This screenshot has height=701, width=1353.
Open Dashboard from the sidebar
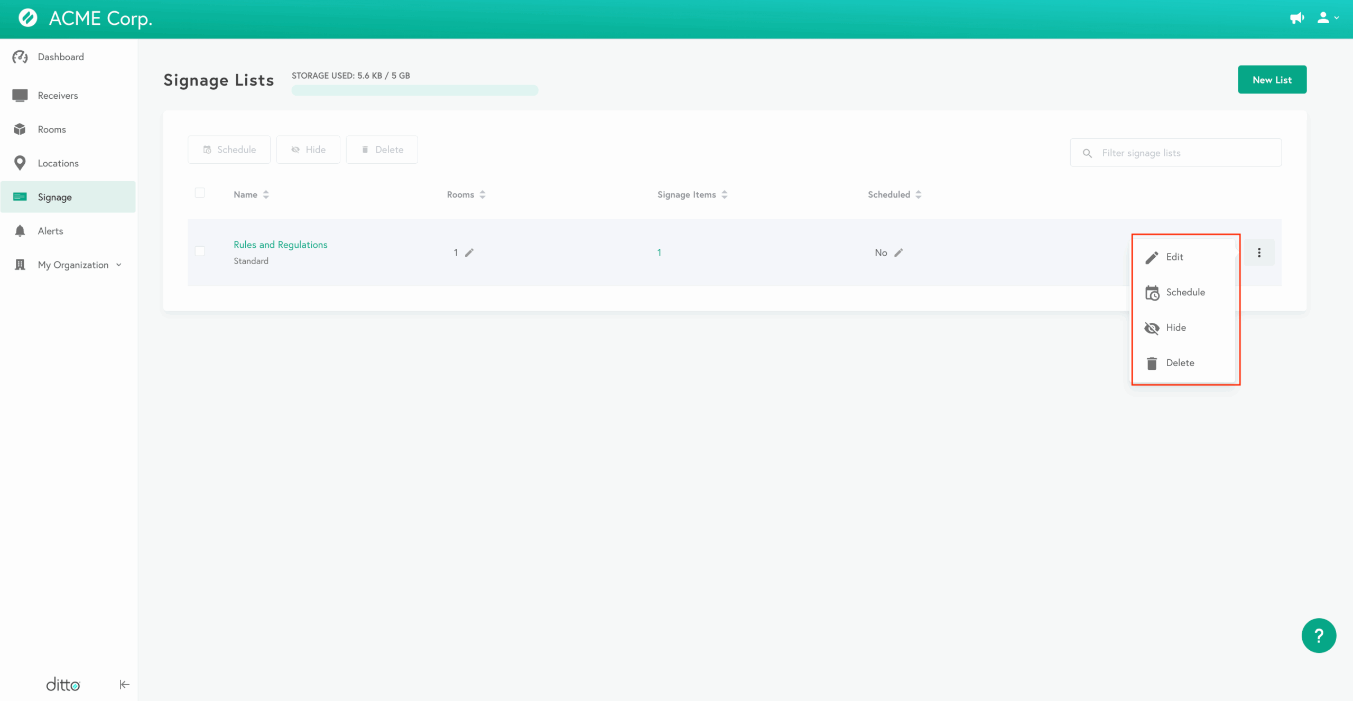pyautogui.click(x=60, y=57)
